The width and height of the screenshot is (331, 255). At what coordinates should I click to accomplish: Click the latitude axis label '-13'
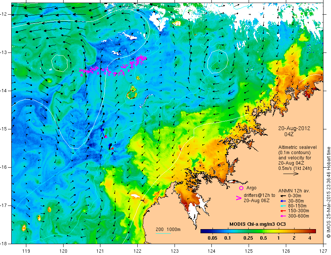[x=4, y=52]
